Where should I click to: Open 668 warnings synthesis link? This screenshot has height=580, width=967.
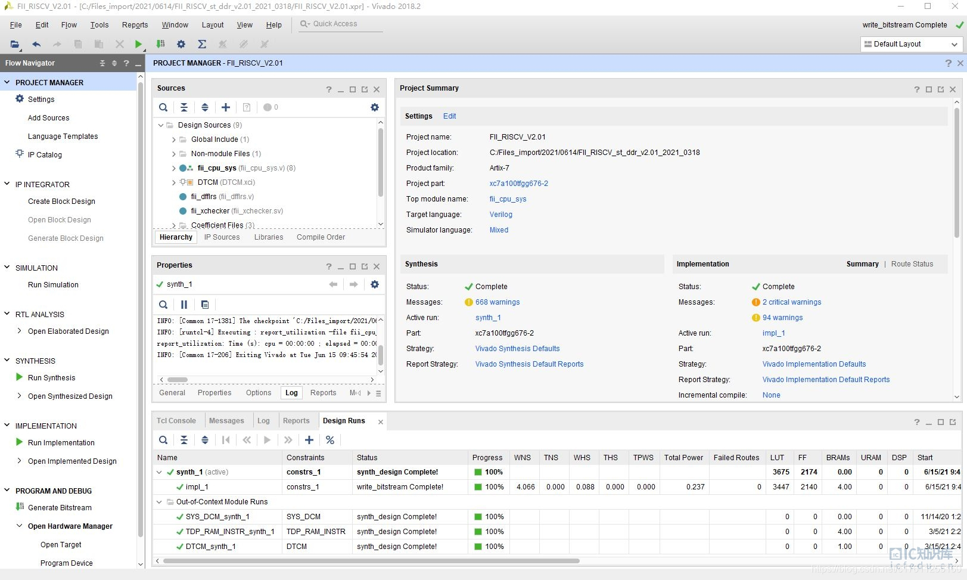tap(498, 302)
